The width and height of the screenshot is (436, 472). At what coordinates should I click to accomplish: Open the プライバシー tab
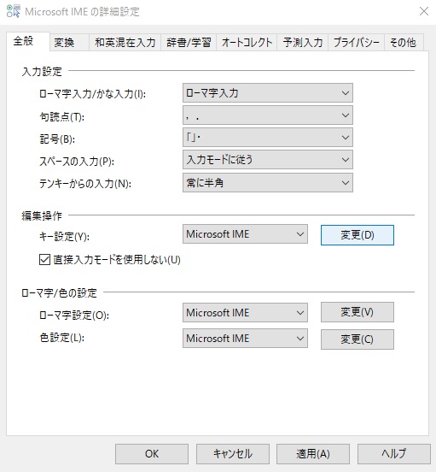click(356, 43)
